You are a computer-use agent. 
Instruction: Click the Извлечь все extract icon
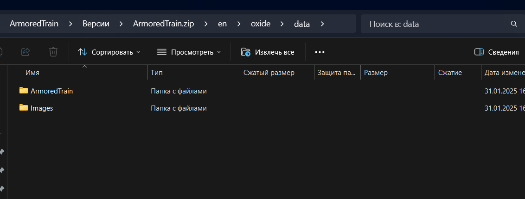[x=246, y=52]
